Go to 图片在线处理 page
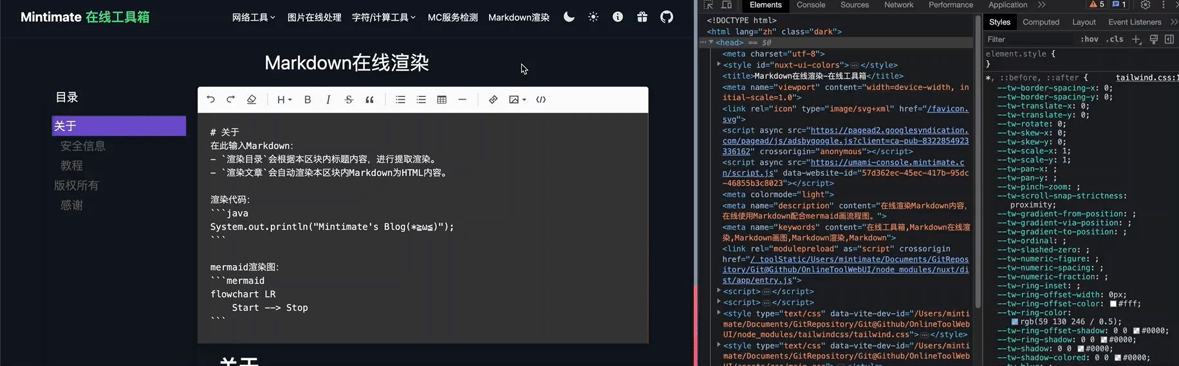The width and height of the screenshot is (1179, 366). point(314,17)
